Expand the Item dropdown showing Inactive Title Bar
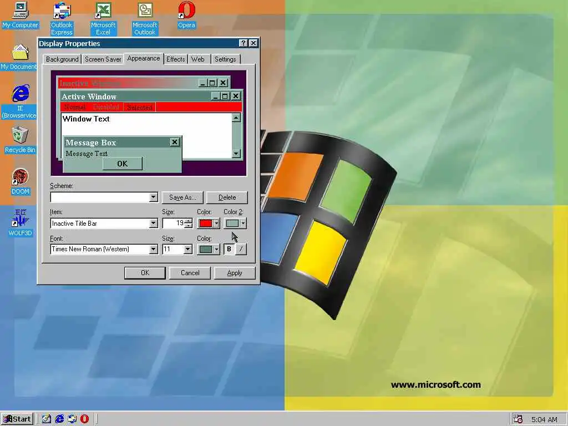 click(153, 224)
